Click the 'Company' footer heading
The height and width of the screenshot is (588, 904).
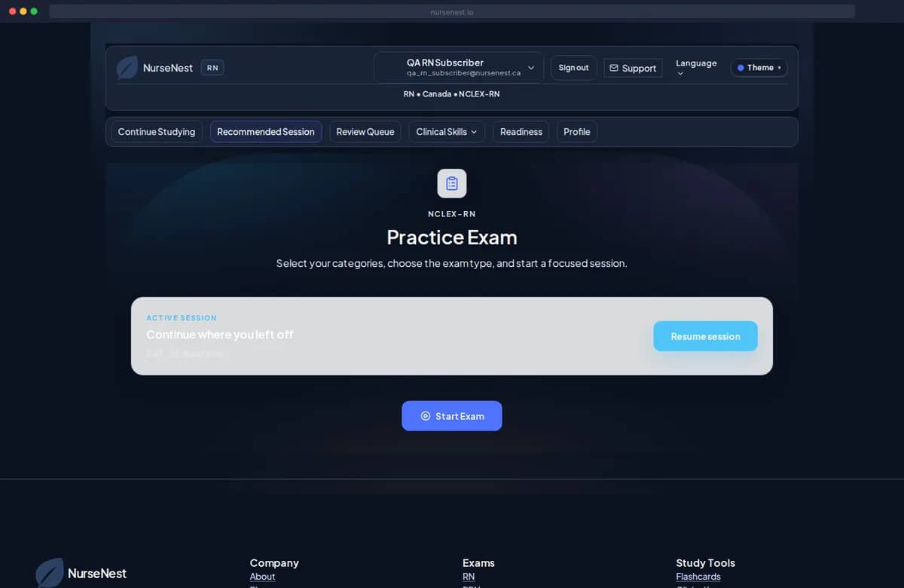point(274,563)
